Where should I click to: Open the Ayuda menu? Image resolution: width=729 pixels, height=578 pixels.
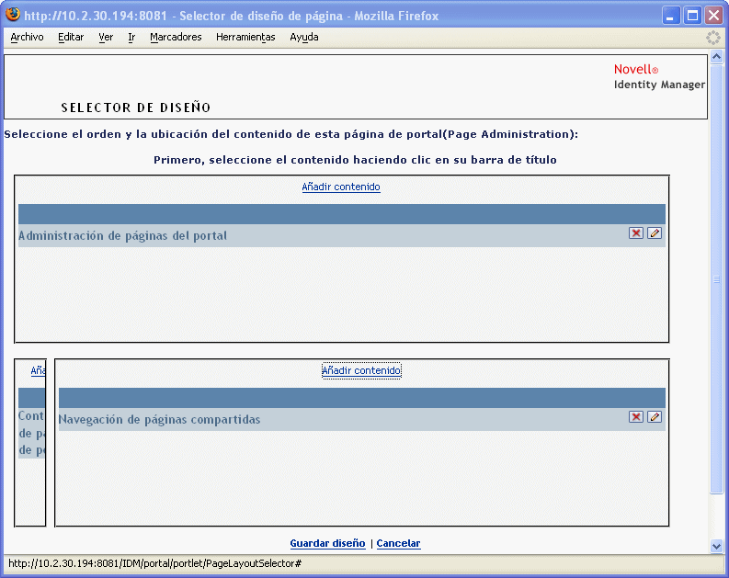[304, 37]
